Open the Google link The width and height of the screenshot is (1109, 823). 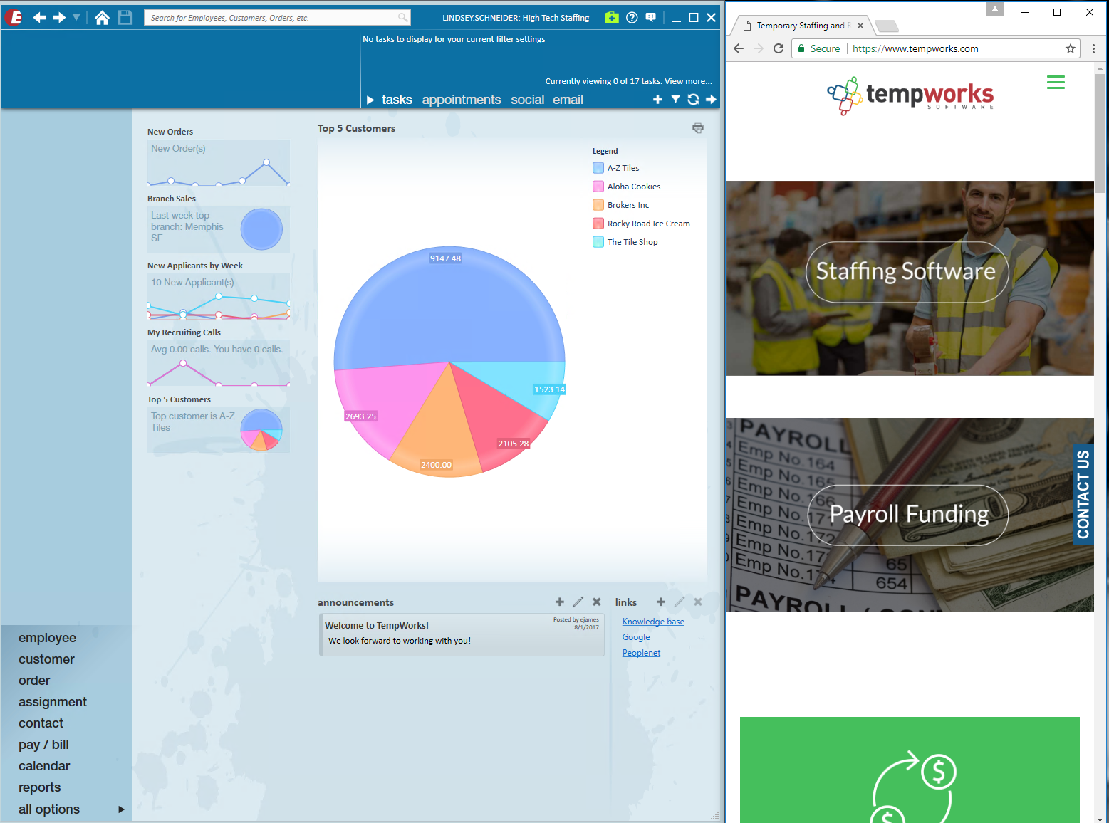[636, 637]
